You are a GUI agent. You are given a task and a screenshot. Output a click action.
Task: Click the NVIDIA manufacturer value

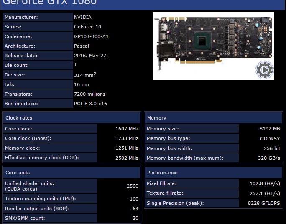(x=83, y=17)
